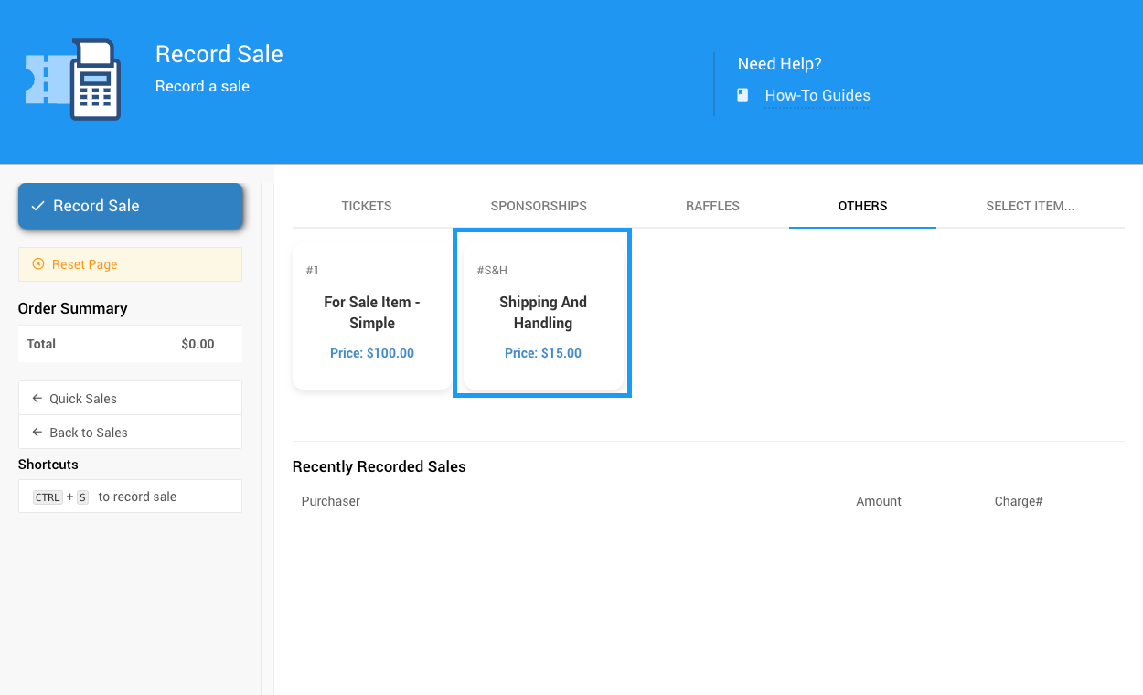Switch to the Tickets tab
The image size is (1143, 695).
(367, 206)
